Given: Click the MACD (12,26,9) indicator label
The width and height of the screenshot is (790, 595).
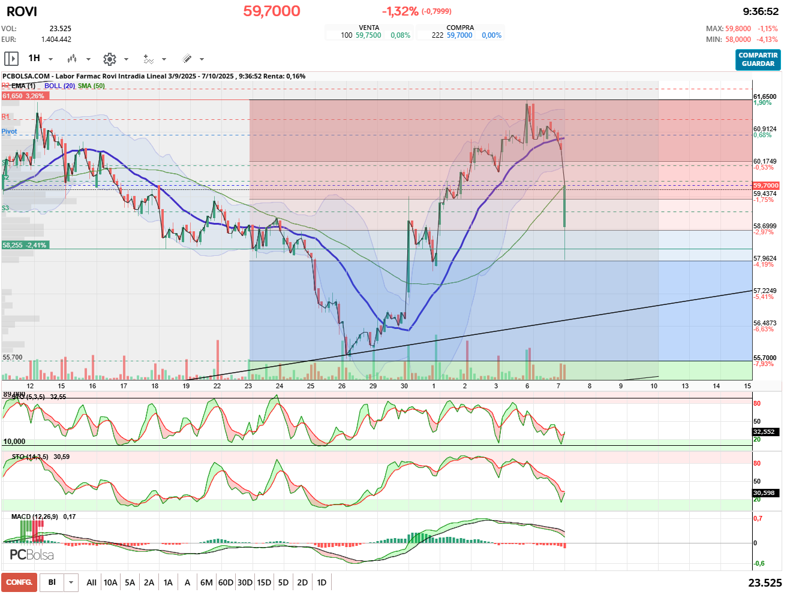Looking at the screenshot, I should point(35,517).
